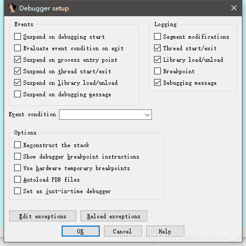Disable Suspend on thread start/exit
This screenshot has width=246, height=246.
[17, 71]
